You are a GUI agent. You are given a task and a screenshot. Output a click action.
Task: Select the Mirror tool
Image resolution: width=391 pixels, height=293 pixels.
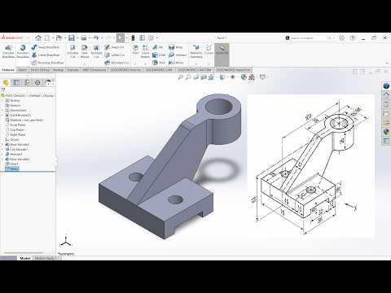click(176, 63)
